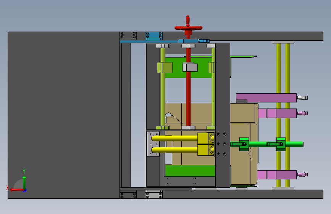Select the large dark gray left panel

(x=63, y=115)
